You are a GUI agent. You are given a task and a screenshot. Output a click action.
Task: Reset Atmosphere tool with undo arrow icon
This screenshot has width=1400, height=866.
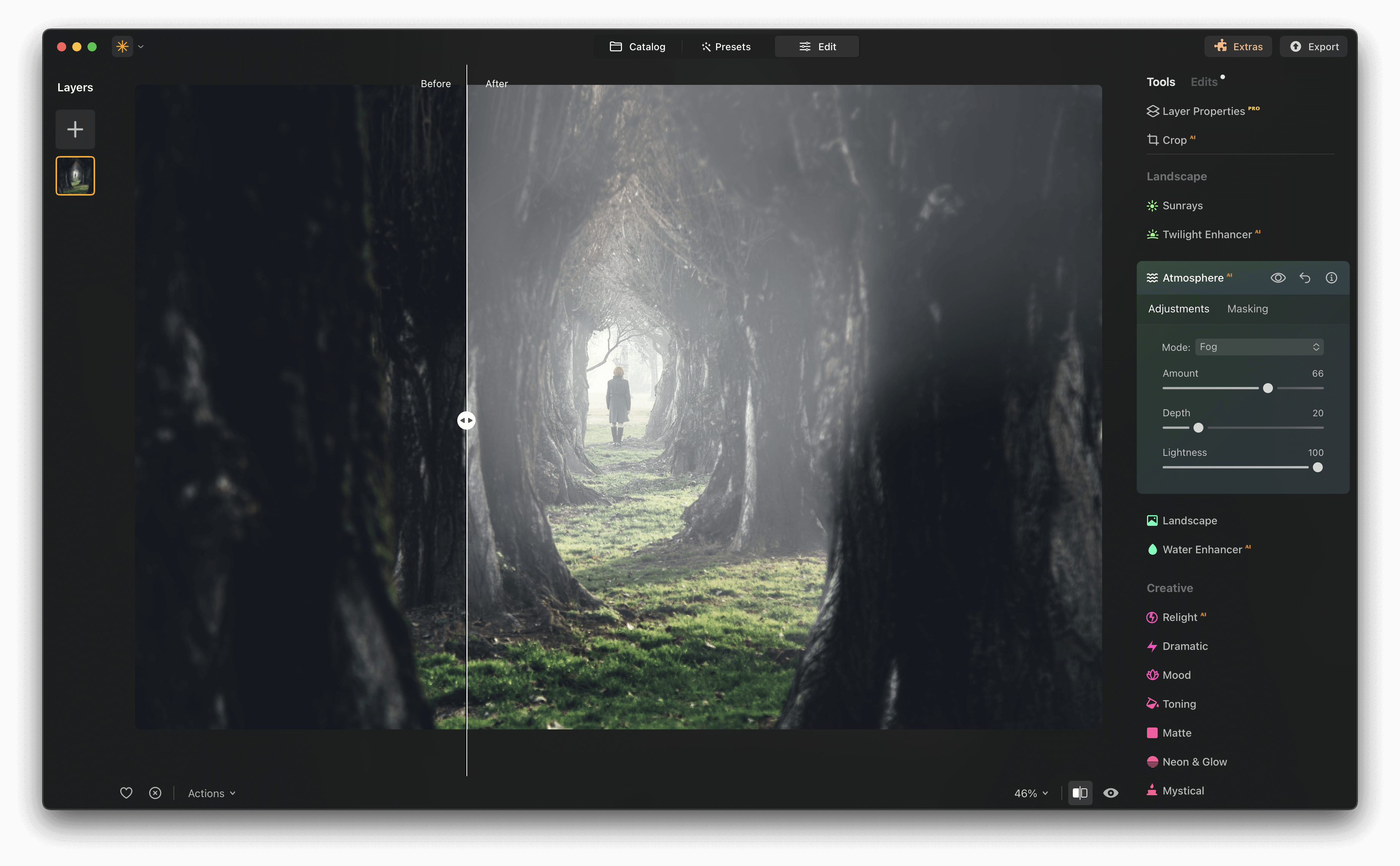[1305, 278]
